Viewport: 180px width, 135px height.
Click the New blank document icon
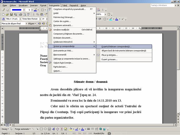click(3, 14)
